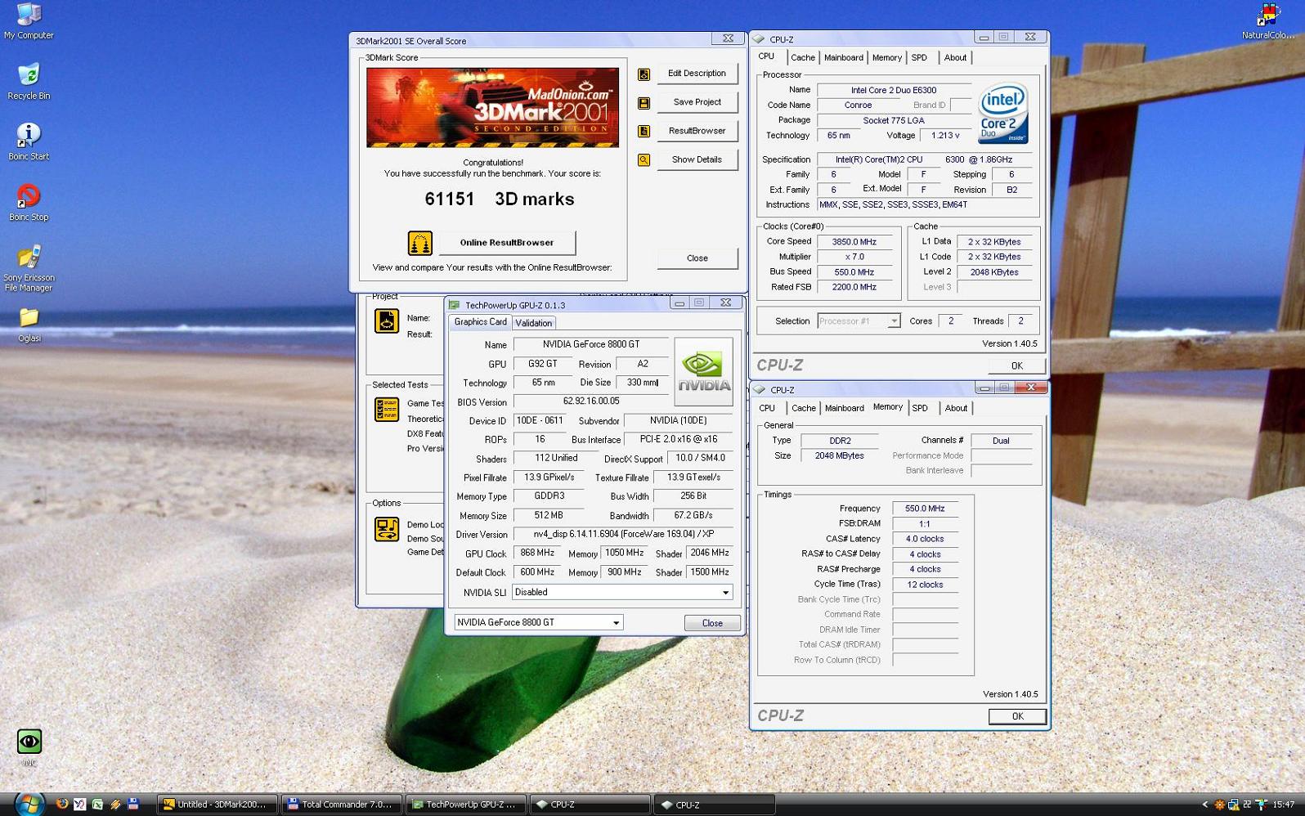Click the Intel Core 2 Duo E6300 name field
Screen dimensions: 1305x816
point(894,91)
